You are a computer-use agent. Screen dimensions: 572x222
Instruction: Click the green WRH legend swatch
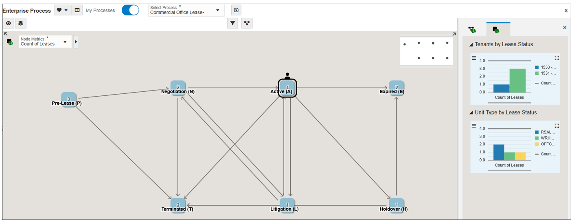click(x=537, y=138)
